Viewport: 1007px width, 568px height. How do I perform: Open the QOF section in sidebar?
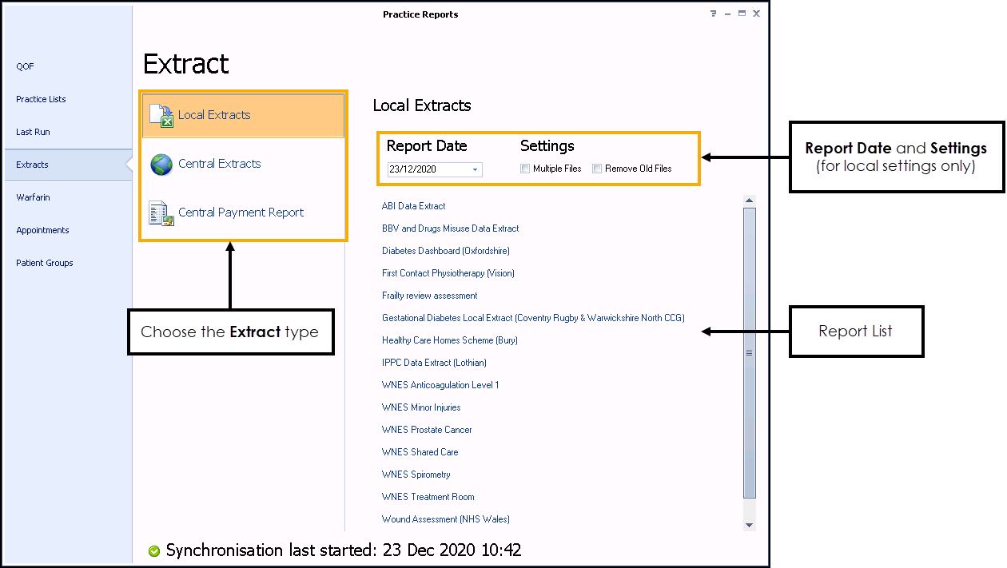[x=26, y=66]
